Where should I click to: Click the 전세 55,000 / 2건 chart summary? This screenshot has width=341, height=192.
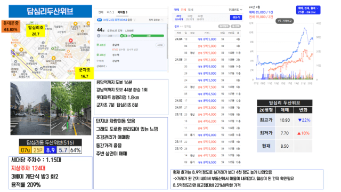coord(261,17)
